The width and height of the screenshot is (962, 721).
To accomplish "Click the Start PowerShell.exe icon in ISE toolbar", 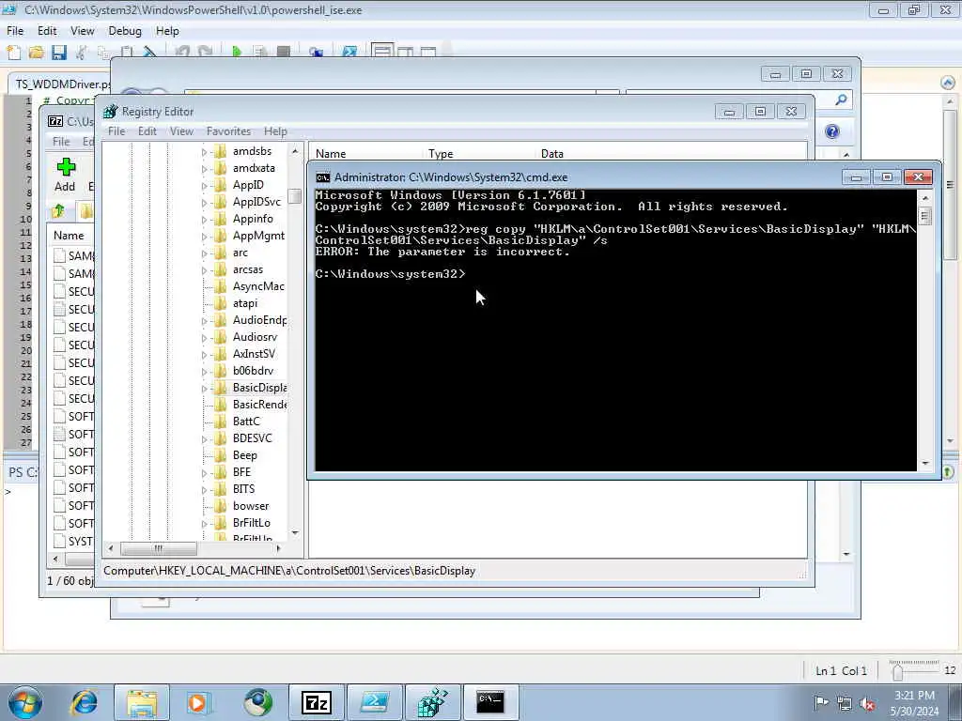I will pos(349,53).
